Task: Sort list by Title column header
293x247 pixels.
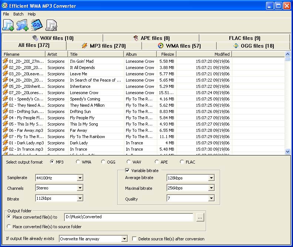Action: click(x=96, y=54)
